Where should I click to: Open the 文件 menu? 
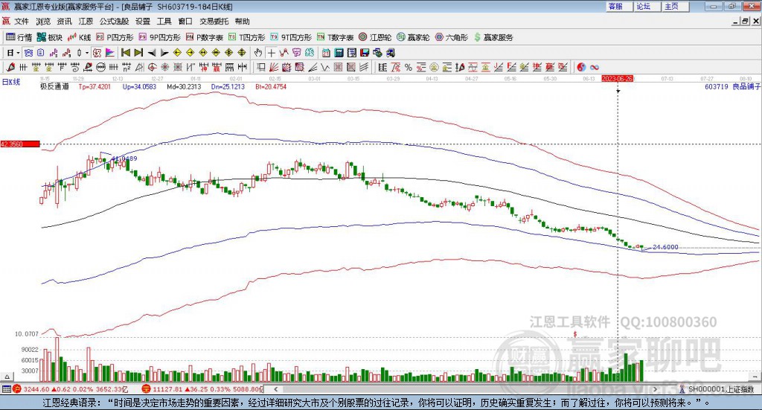(x=22, y=22)
